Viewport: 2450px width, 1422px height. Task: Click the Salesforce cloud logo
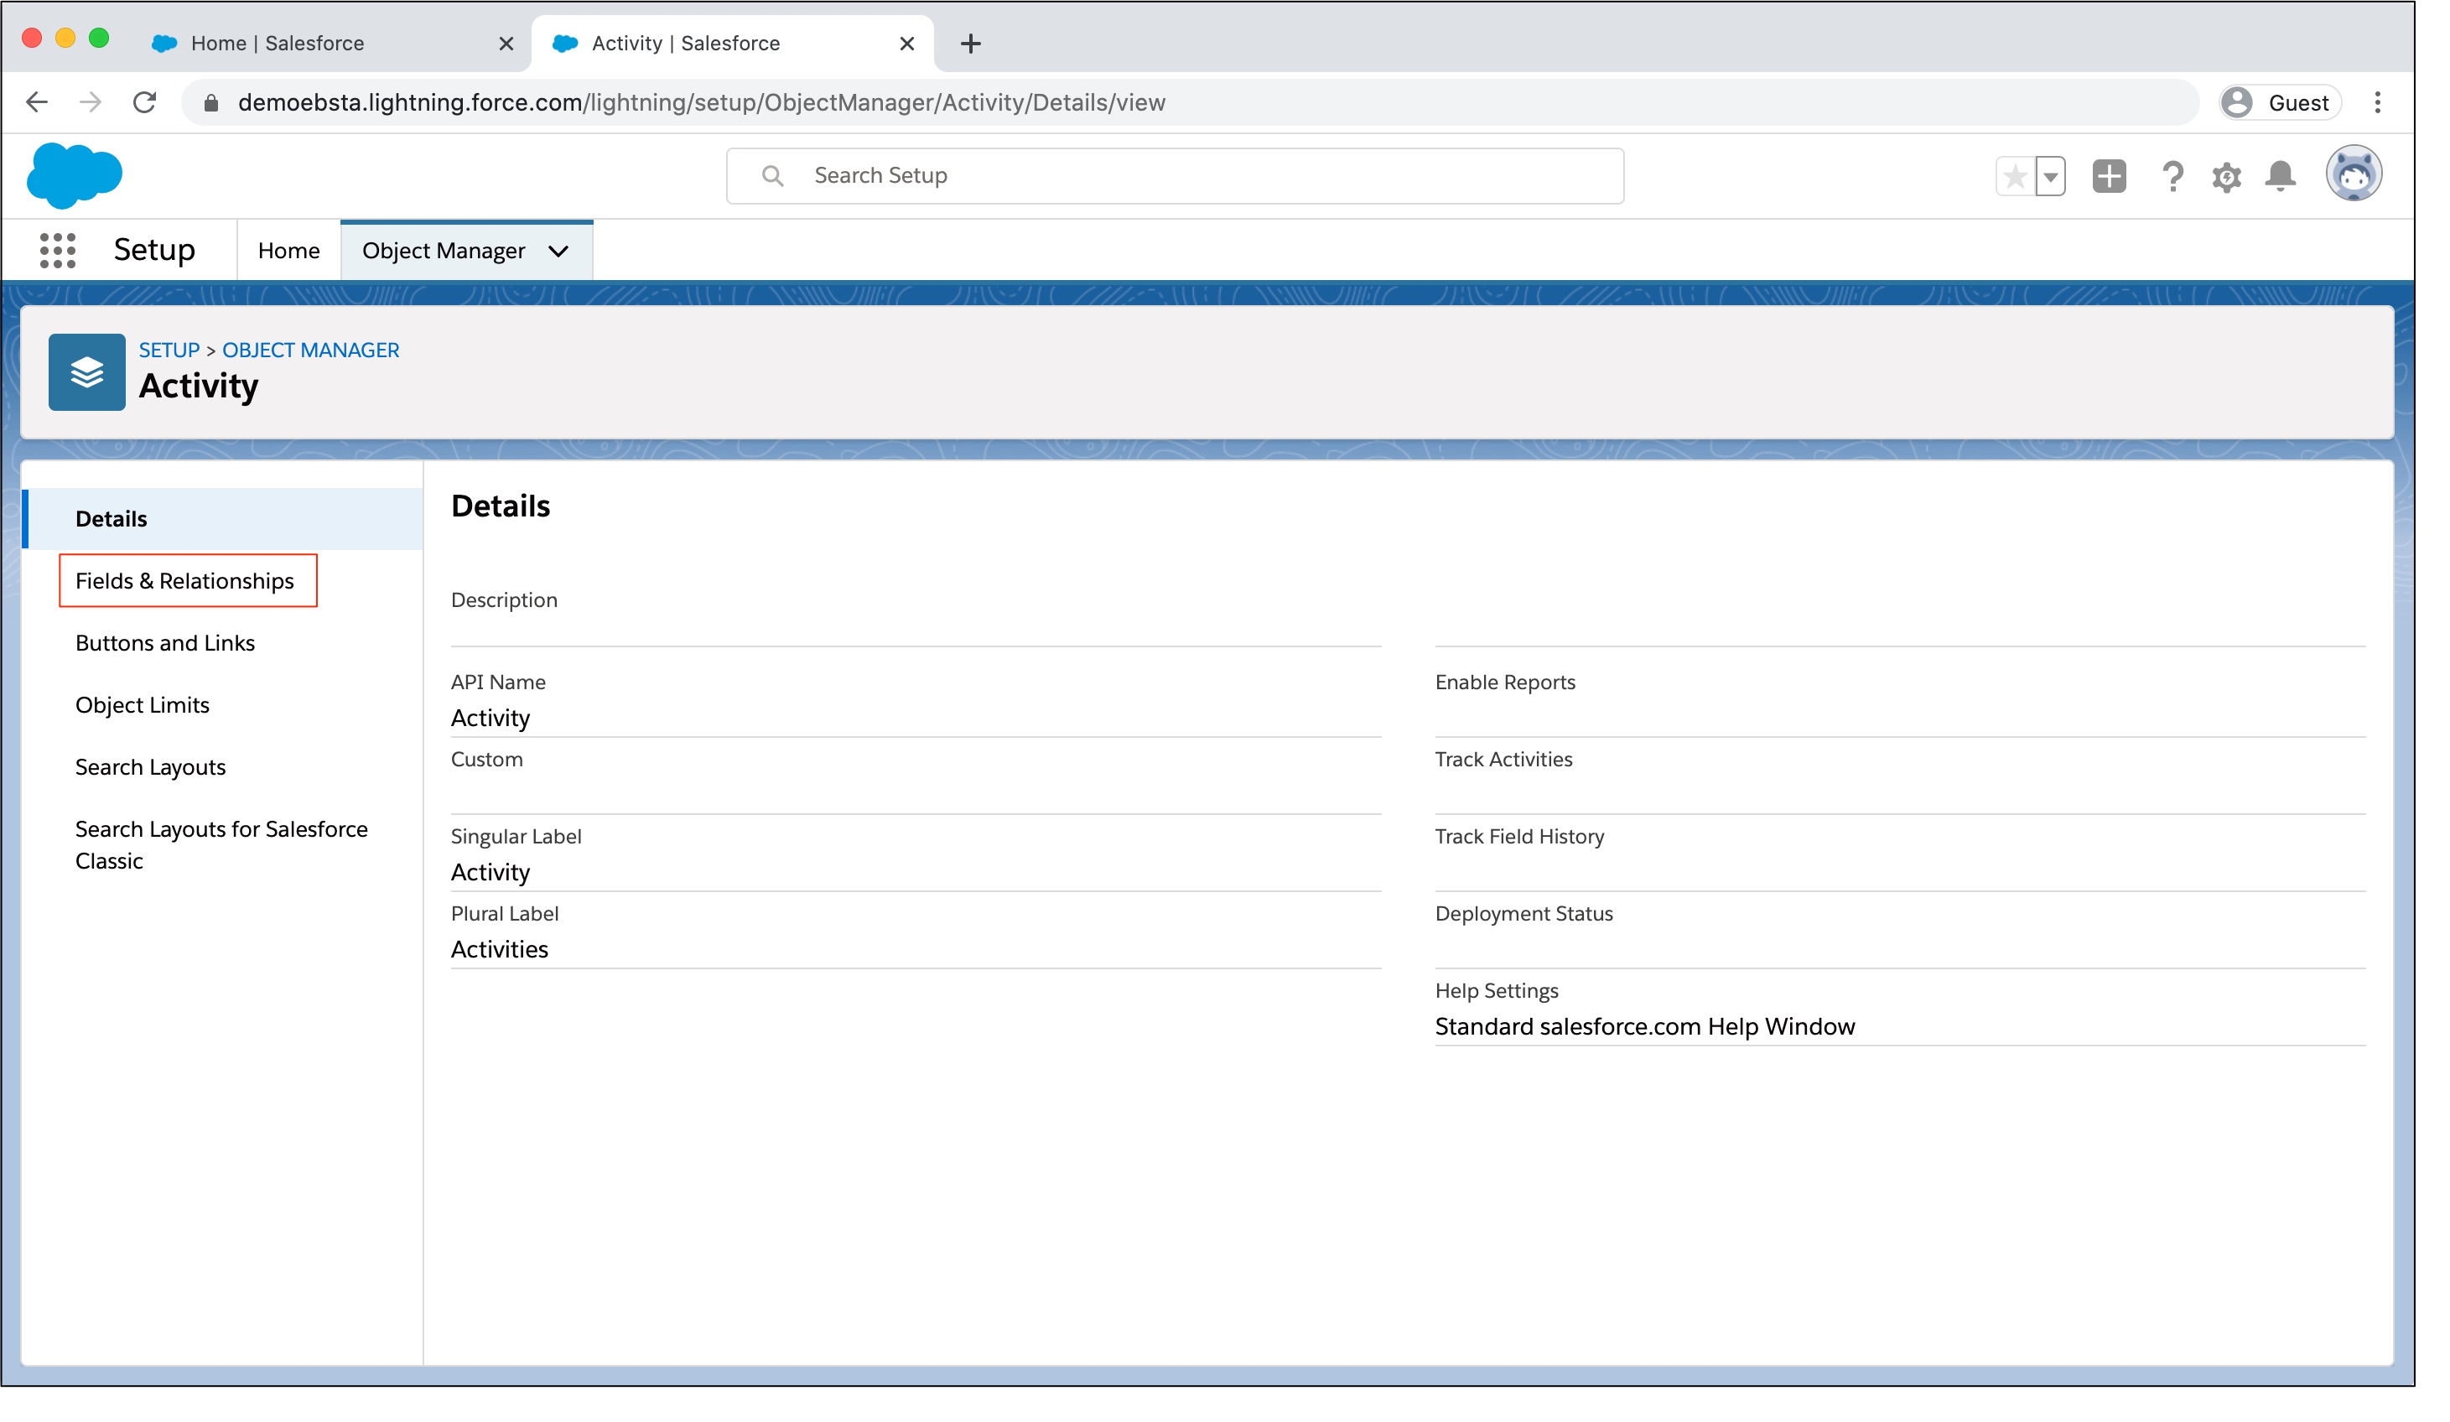point(75,176)
